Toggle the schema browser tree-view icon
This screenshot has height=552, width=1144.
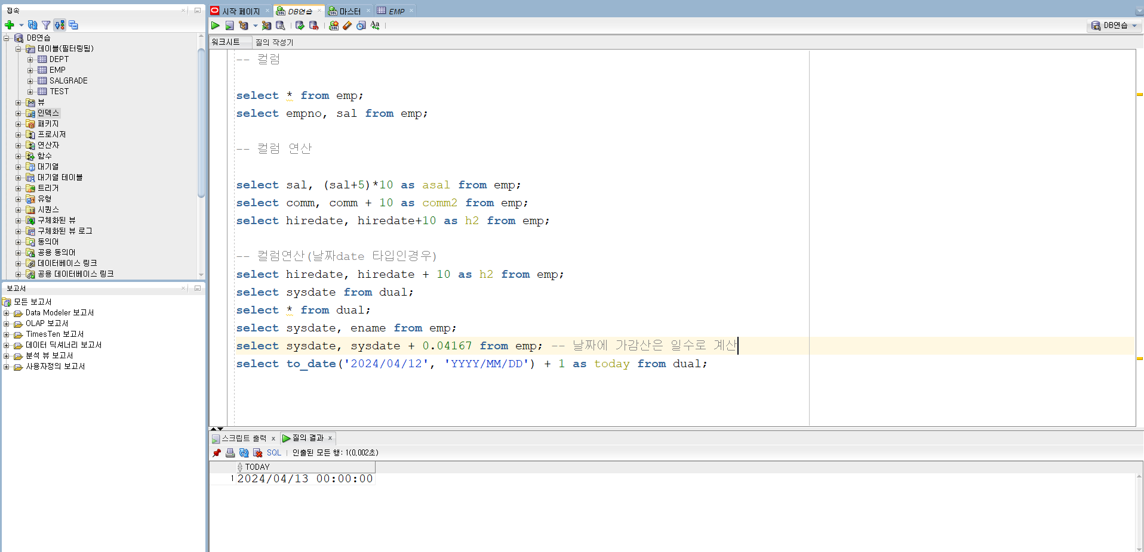tap(60, 25)
